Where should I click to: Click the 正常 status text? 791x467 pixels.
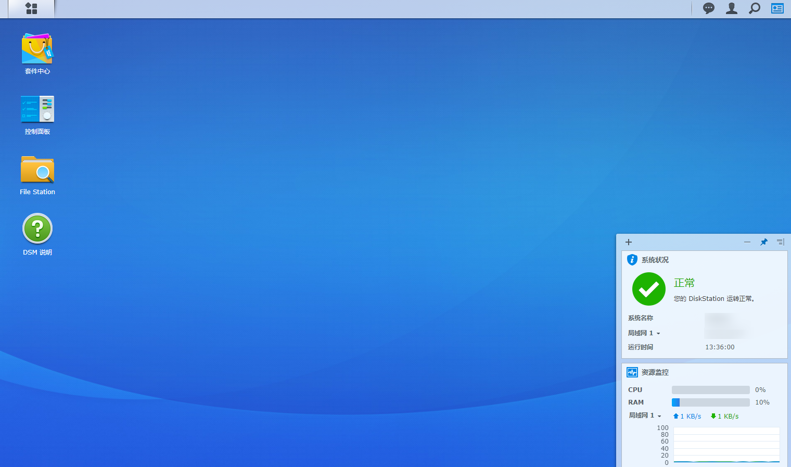(684, 283)
